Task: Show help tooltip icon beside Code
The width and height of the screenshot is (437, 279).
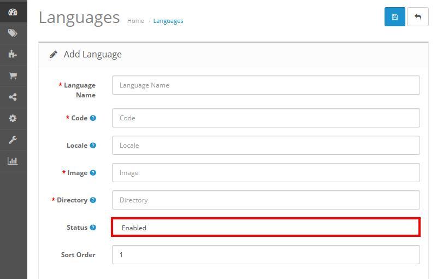Action: (x=93, y=118)
